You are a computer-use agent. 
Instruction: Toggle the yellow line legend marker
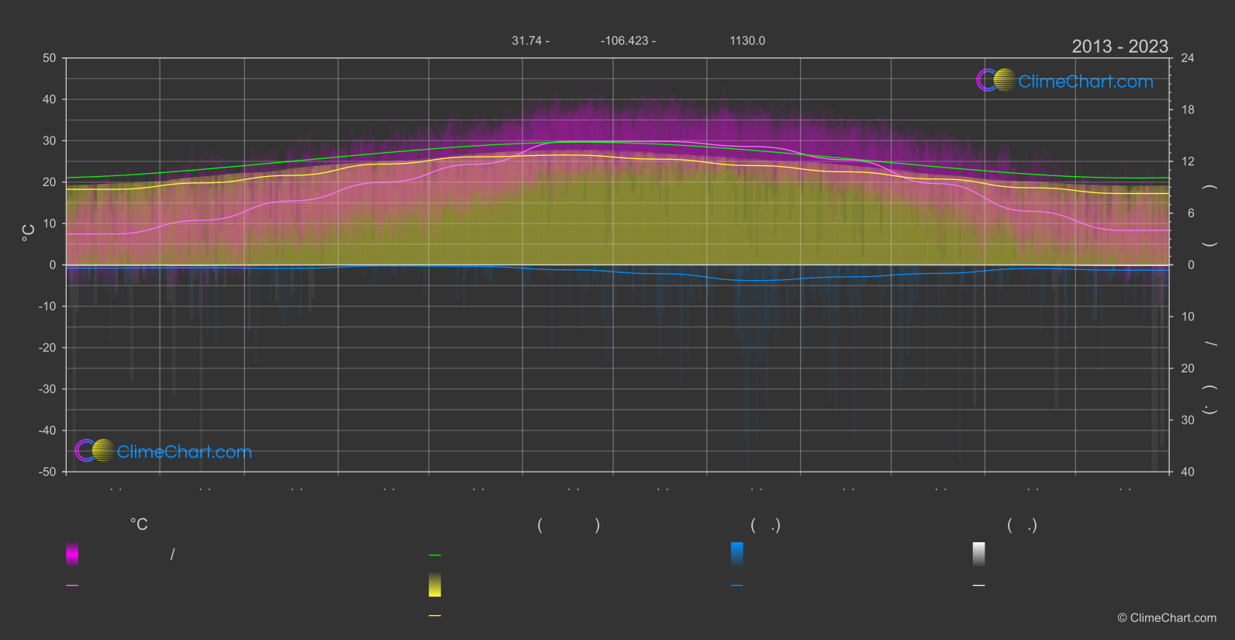(435, 615)
